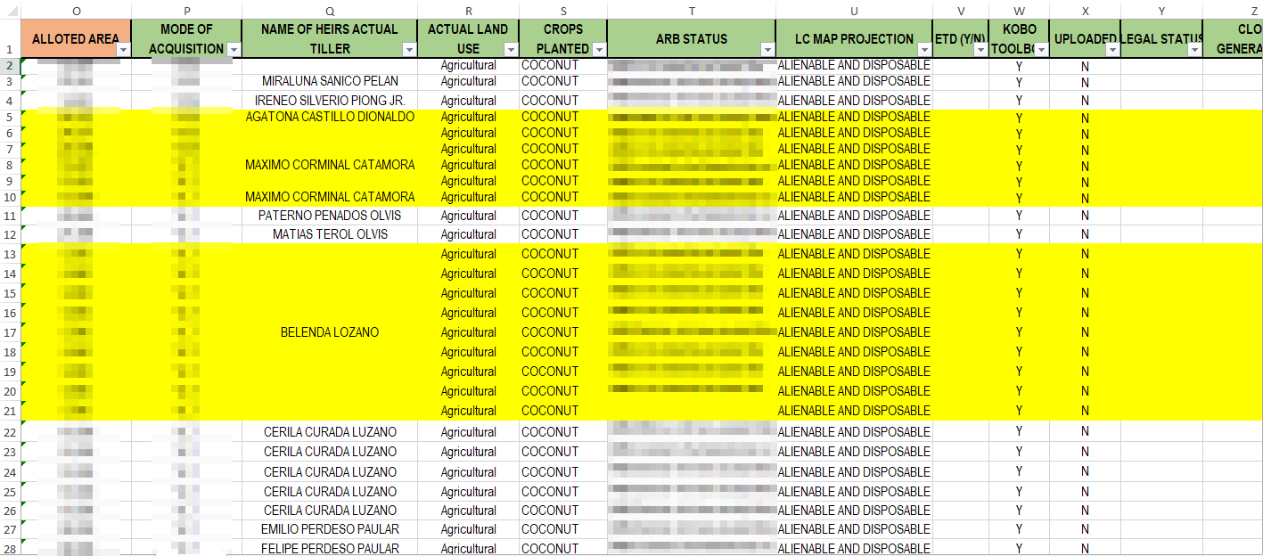Select the KOBO TOOLBOX Y value in row 16
This screenshot has height=556, width=1263.
[1019, 313]
